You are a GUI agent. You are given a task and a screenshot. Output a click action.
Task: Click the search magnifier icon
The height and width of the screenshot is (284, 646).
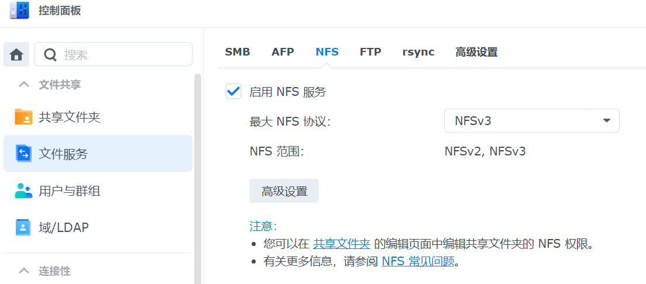click(51, 54)
